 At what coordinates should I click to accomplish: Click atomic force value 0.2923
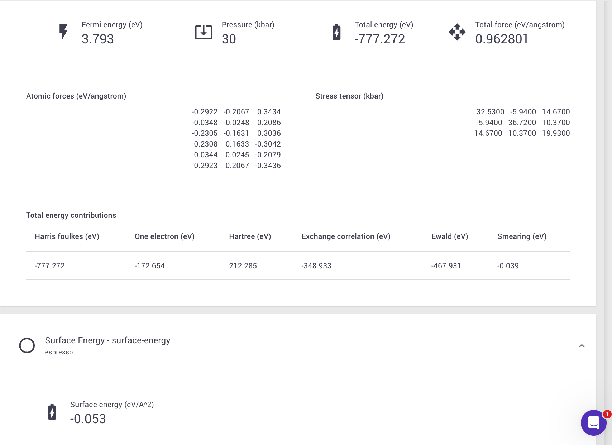pyautogui.click(x=206, y=166)
